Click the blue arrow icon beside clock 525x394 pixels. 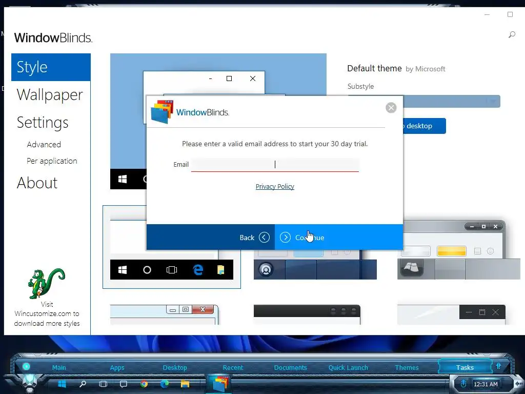[x=463, y=384]
